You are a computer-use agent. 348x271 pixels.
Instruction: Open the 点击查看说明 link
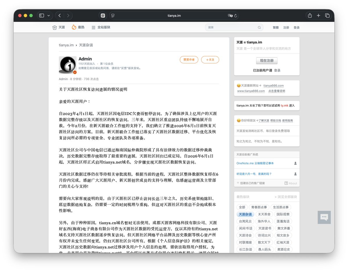pyautogui.click(x=277, y=91)
